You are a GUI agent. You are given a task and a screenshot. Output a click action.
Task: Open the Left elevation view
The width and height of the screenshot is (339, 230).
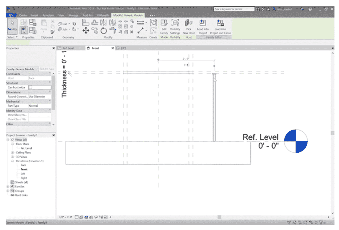pos(23,174)
